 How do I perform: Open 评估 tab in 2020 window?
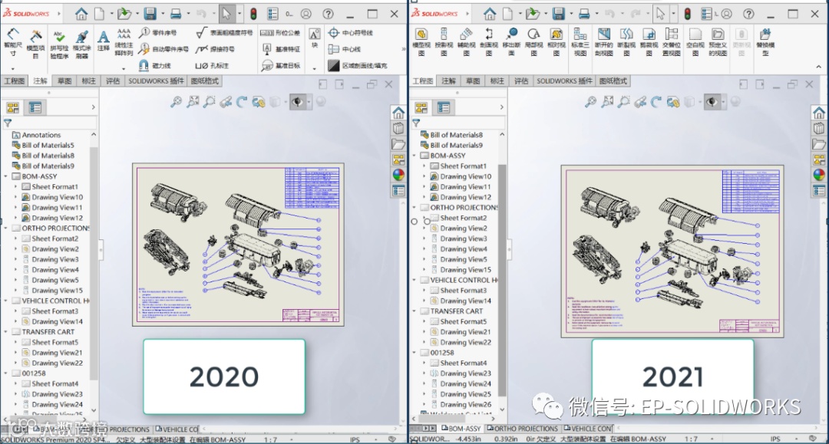click(x=113, y=81)
